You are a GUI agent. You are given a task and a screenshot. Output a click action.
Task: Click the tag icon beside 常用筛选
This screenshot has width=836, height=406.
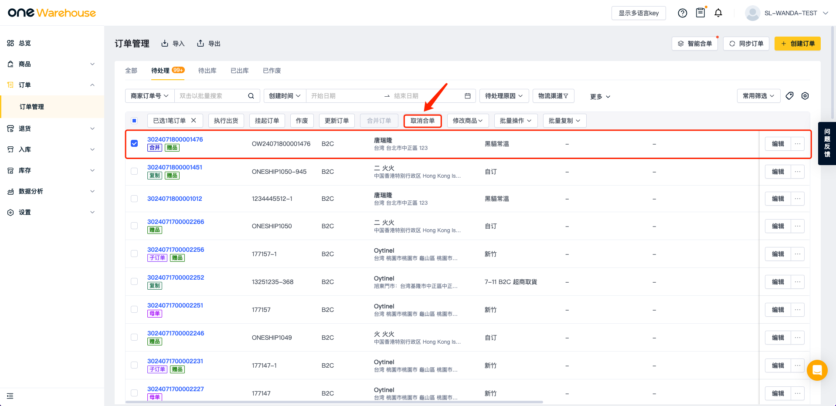(x=789, y=96)
